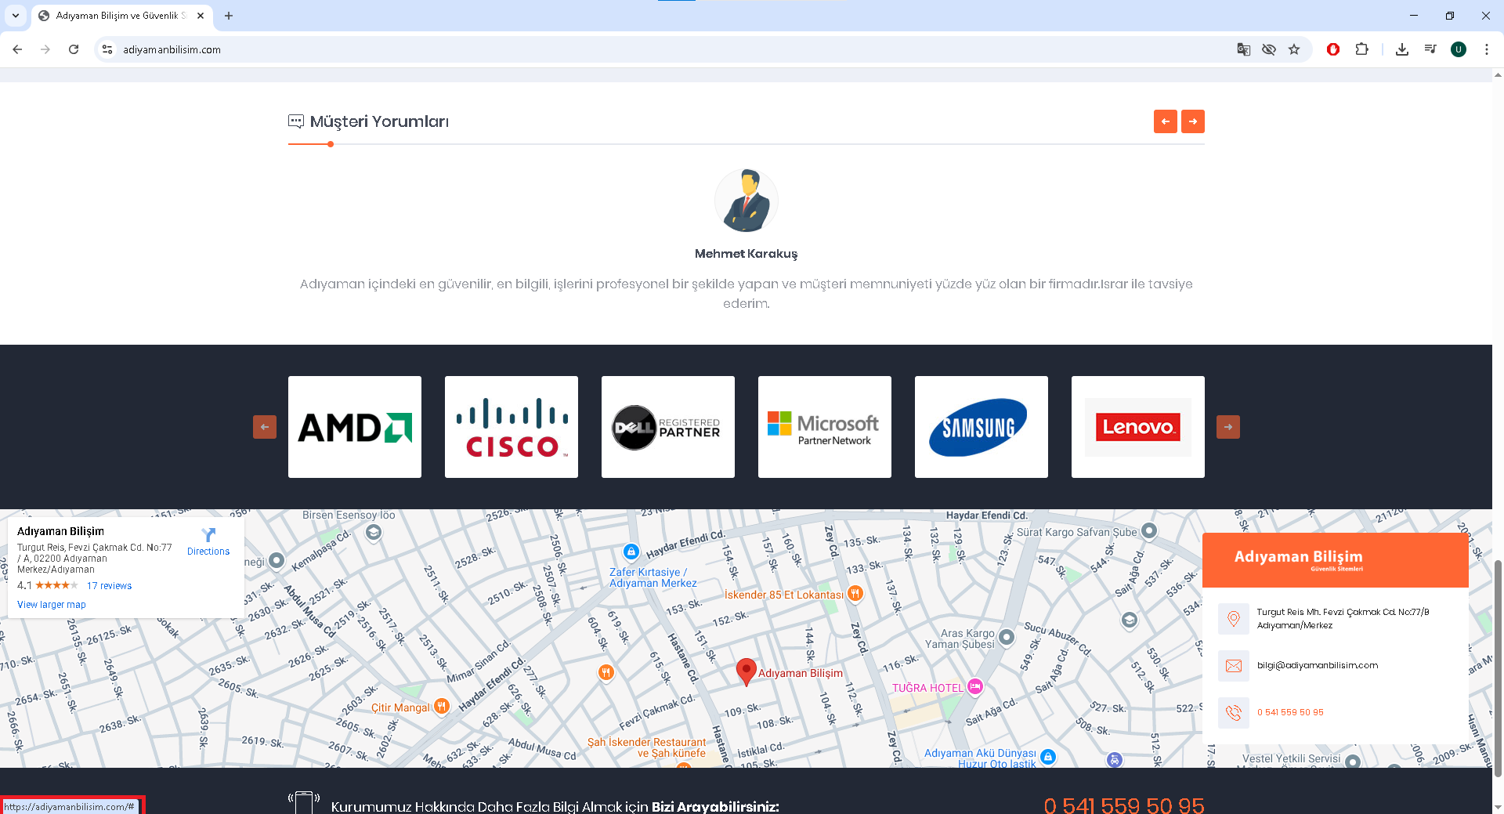Screen dimensions: 1504x814
Task: Show previous customer review with left arrow
Action: [x=1166, y=121]
